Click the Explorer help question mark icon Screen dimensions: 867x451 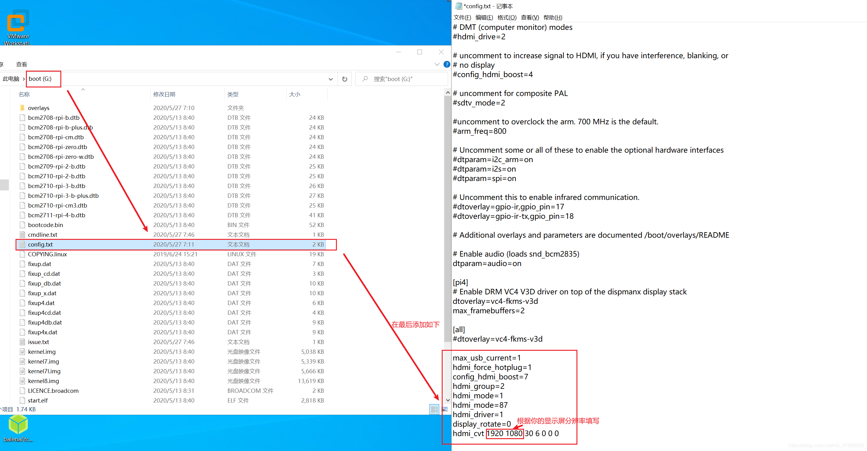click(x=447, y=64)
